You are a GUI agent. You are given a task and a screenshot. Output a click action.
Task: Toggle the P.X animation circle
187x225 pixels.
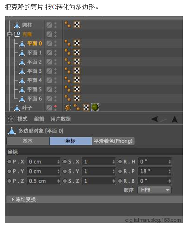(x=9, y=162)
